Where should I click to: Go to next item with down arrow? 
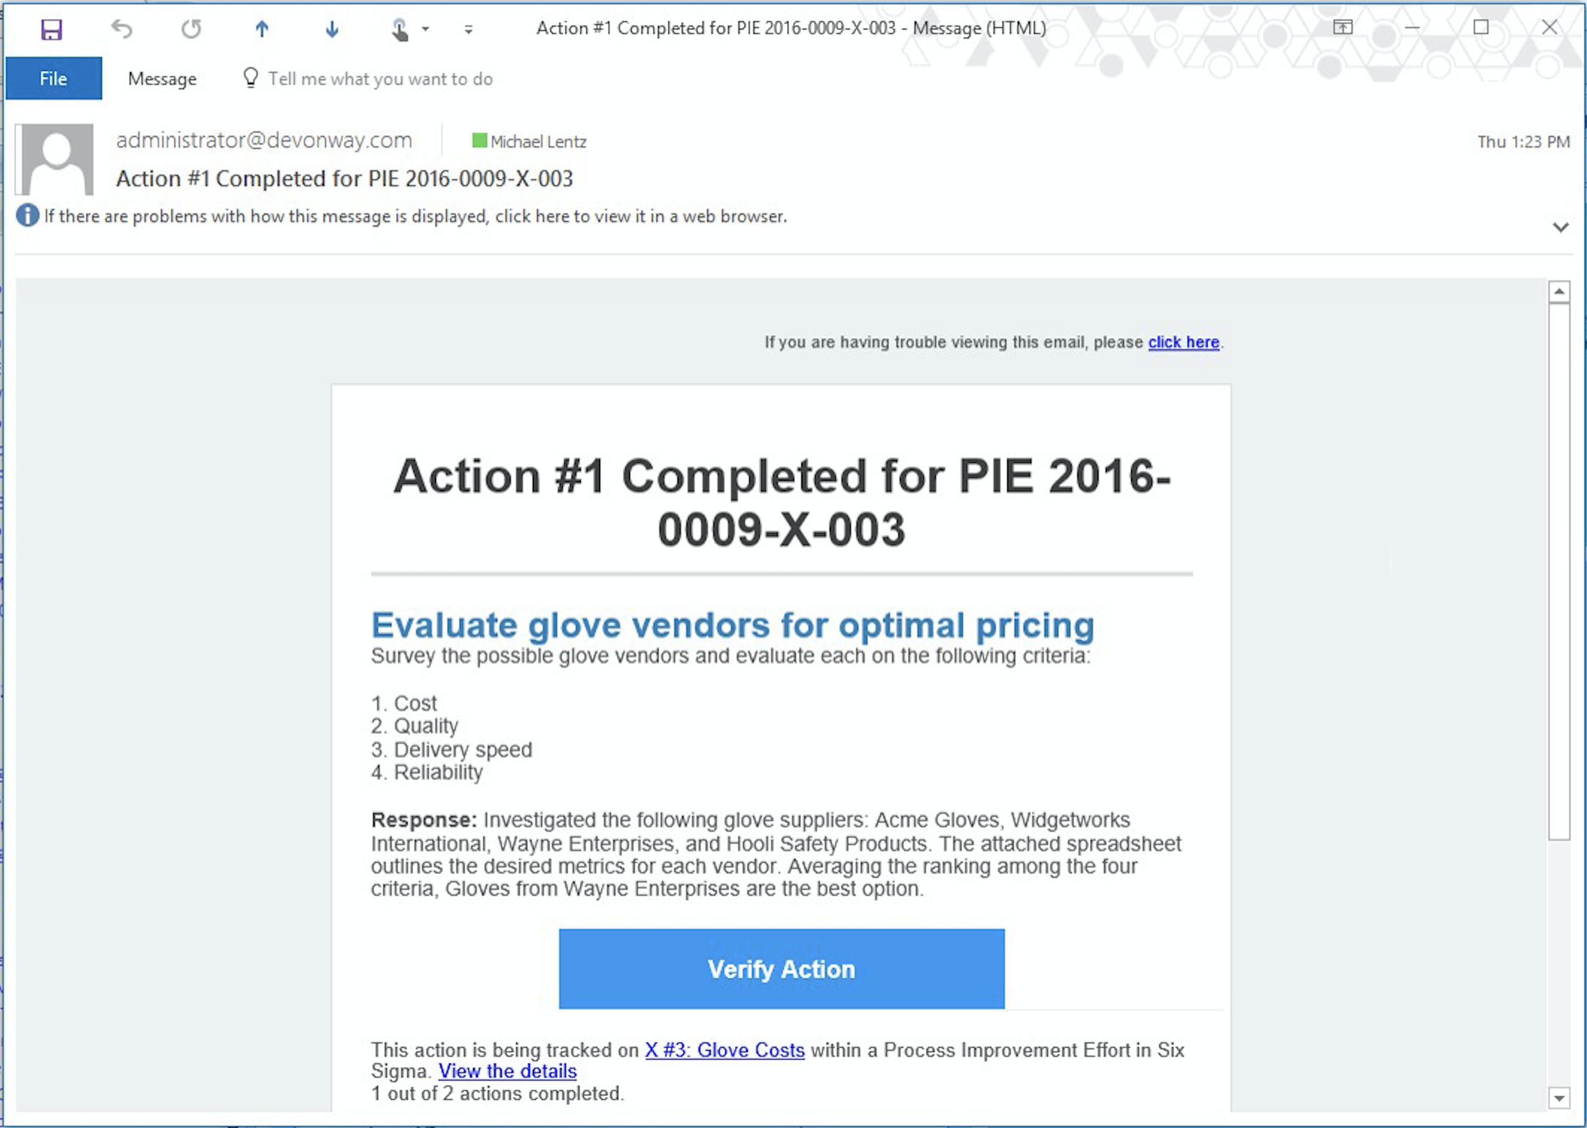331,29
